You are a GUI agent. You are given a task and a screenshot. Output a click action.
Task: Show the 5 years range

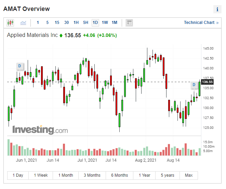coord(168,175)
